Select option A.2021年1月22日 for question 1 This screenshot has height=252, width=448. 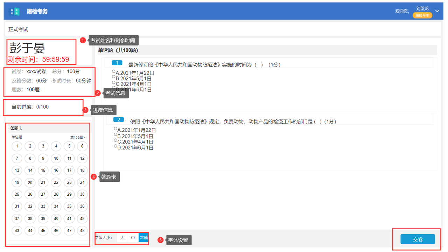(114, 71)
